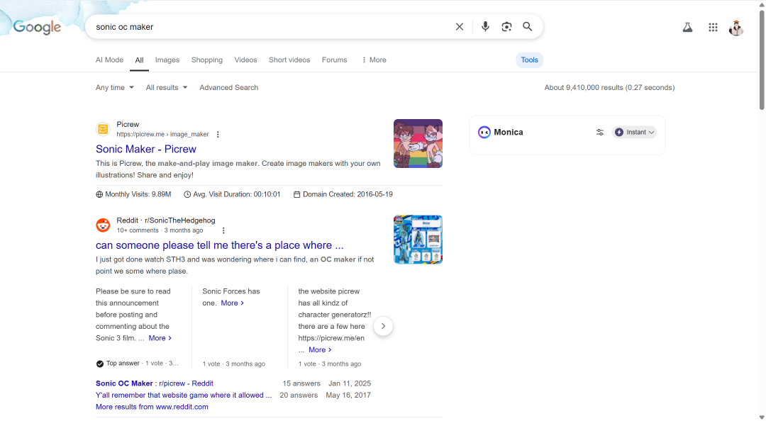Screen dimensions: 766x421
Task: Click Domain Created calendar icon
Action: point(296,194)
